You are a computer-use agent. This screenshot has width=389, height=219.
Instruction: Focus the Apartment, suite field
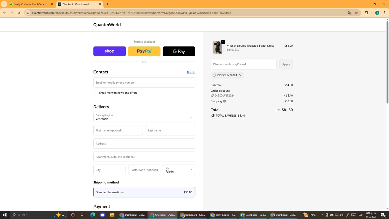[x=144, y=157]
